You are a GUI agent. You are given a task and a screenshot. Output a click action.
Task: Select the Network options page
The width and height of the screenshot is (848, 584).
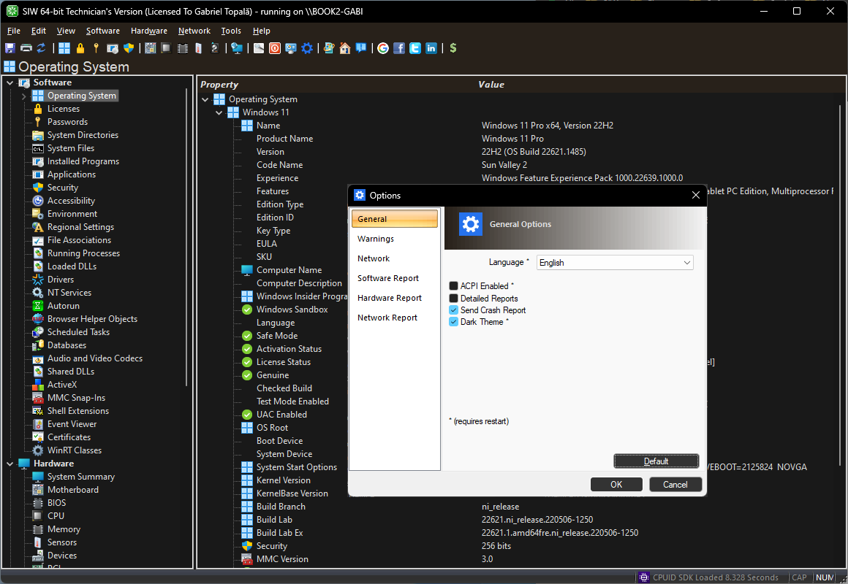click(x=394, y=258)
